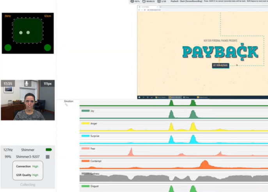The image size is (268, 192).
Task: Close the recorded Chrome browser tab
Action: (x=158, y=7)
